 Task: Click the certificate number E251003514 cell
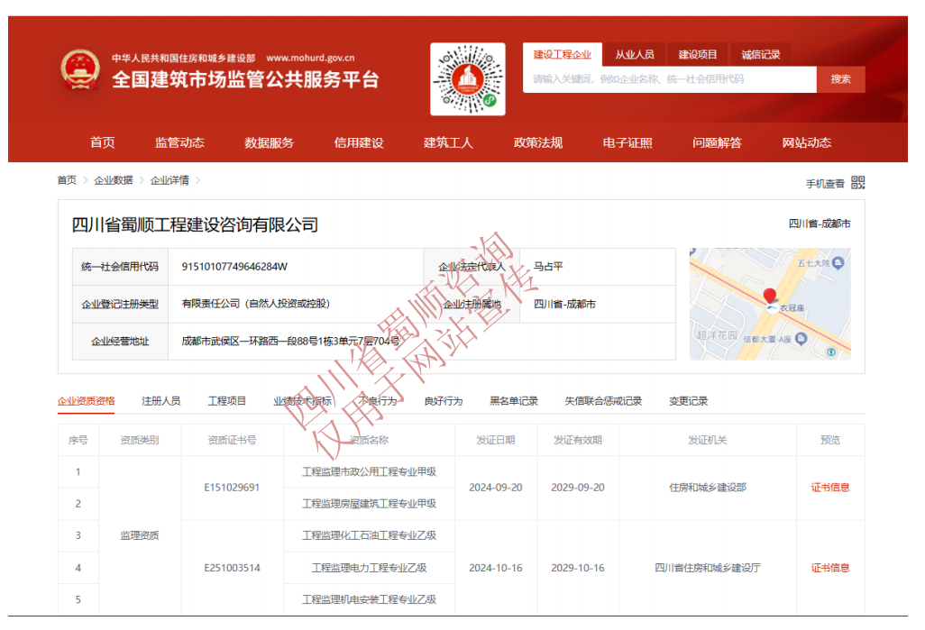click(232, 568)
